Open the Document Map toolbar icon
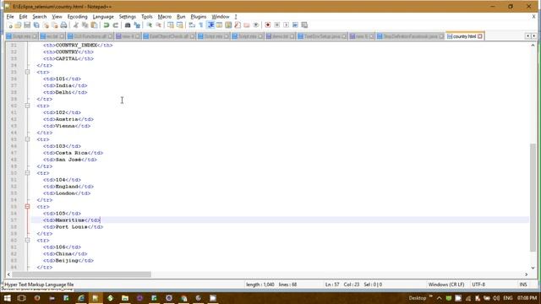Screen dimensions: 541x304 [228, 25]
